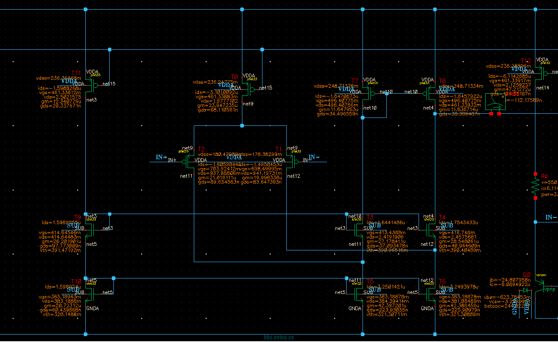This screenshot has width=558, height=342.
Task: Click the T10 NMOS transistor symbol
Action: tap(90, 293)
